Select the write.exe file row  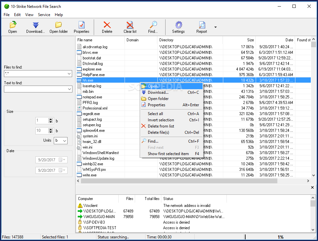pos(193,175)
